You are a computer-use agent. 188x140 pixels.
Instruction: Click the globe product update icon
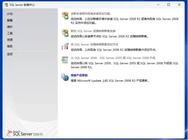click(65, 77)
